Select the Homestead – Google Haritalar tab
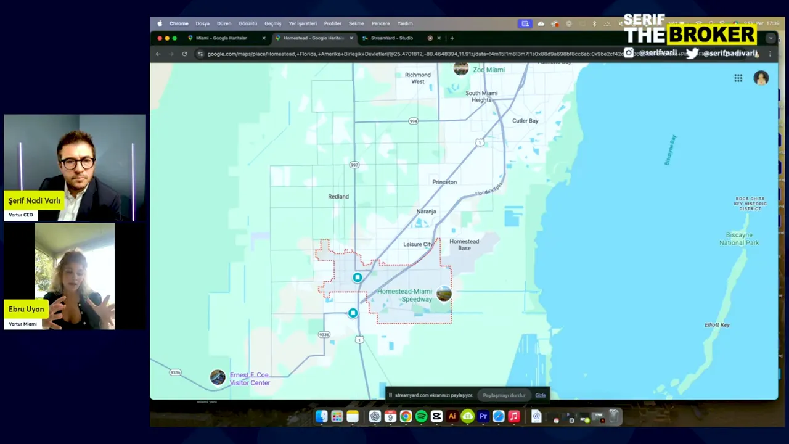 (314, 38)
